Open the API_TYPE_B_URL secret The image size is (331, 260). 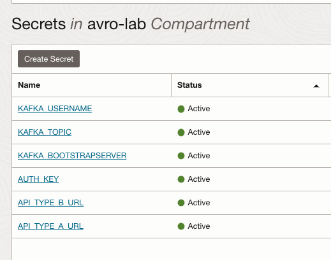tap(50, 203)
